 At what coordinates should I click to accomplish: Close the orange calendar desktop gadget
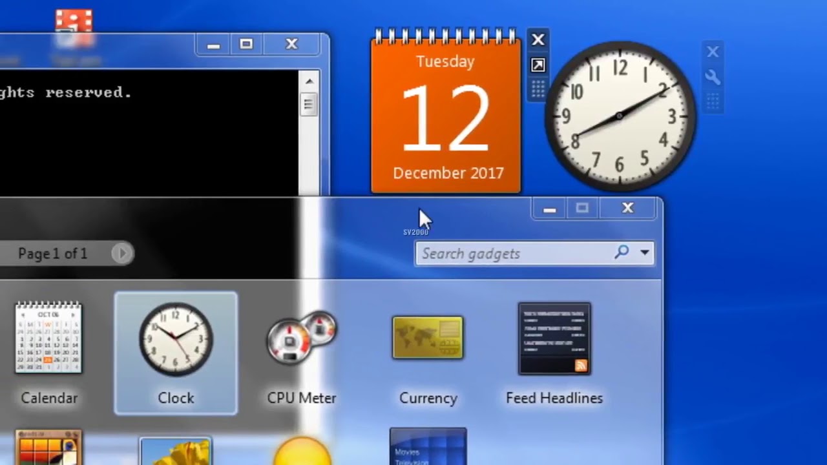click(538, 40)
